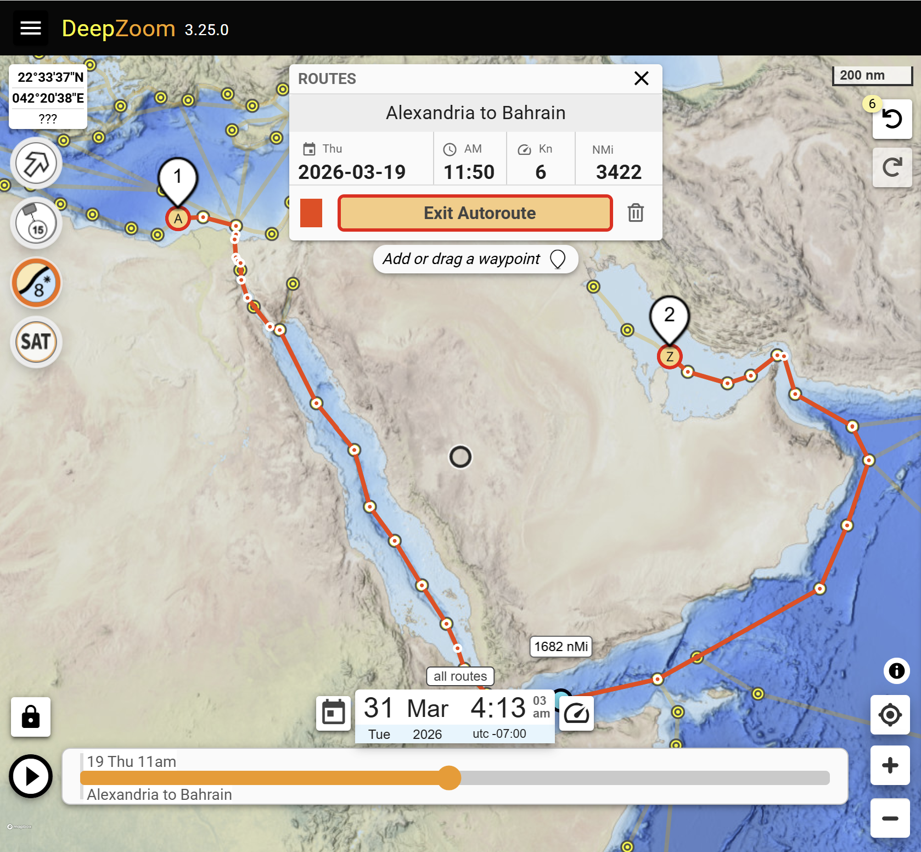Click the all routes label

tap(460, 676)
